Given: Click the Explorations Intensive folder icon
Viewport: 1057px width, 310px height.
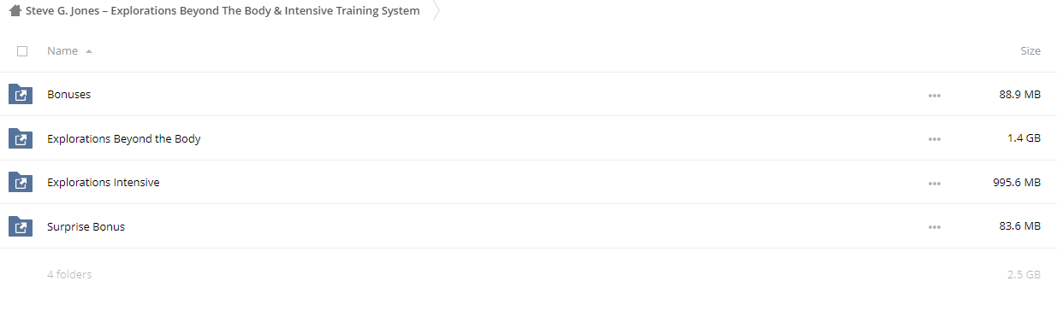Looking at the screenshot, I should pos(21,182).
